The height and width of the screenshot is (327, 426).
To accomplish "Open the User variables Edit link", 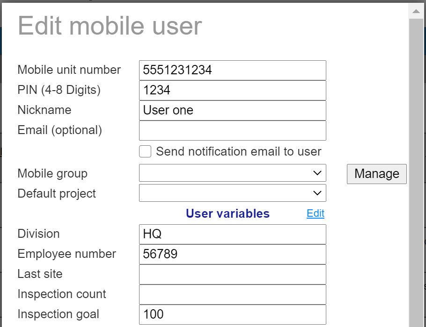I will tap(316, 213).
